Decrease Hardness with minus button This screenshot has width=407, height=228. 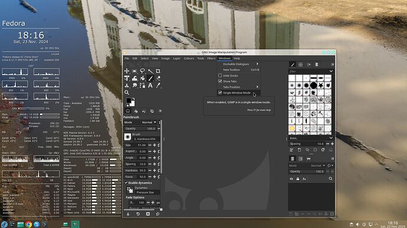click(150, 170)
